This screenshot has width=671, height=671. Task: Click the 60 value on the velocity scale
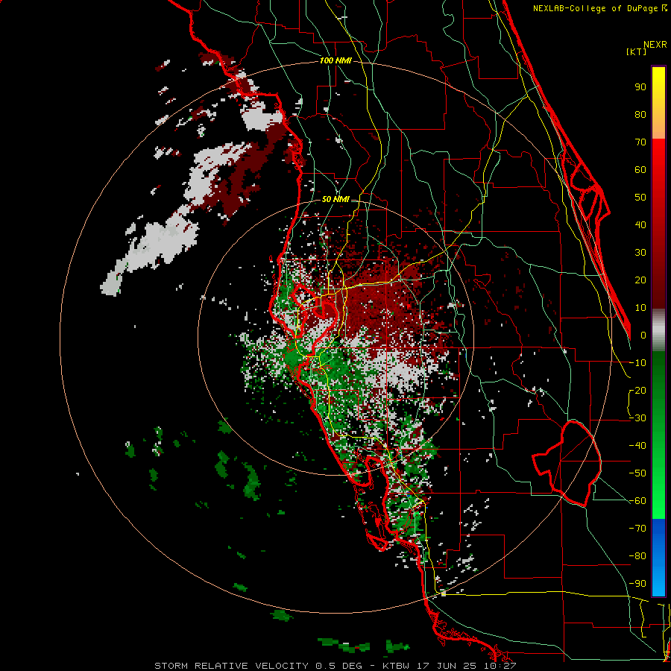640,170
